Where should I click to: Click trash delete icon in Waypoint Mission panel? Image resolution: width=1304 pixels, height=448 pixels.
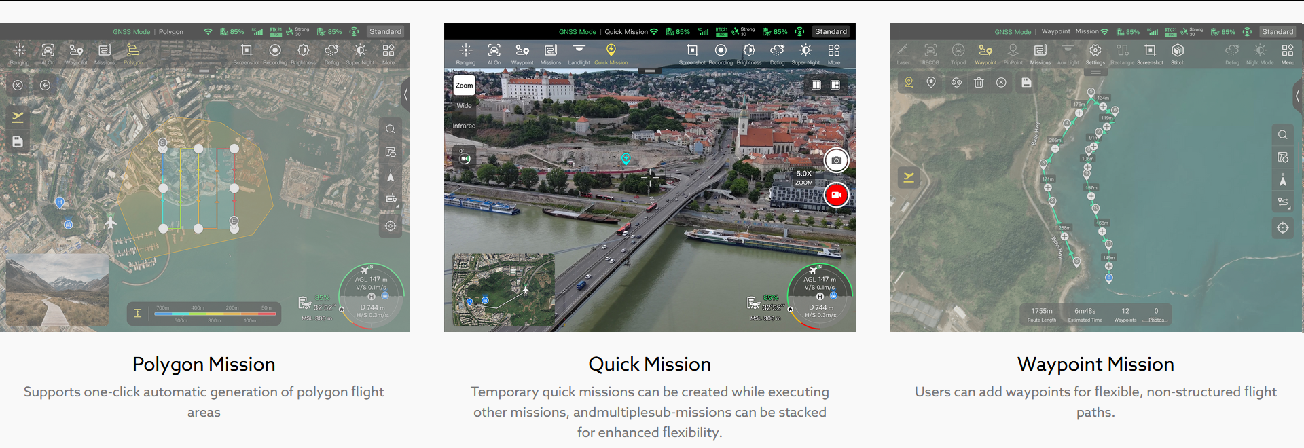(979, 83)
